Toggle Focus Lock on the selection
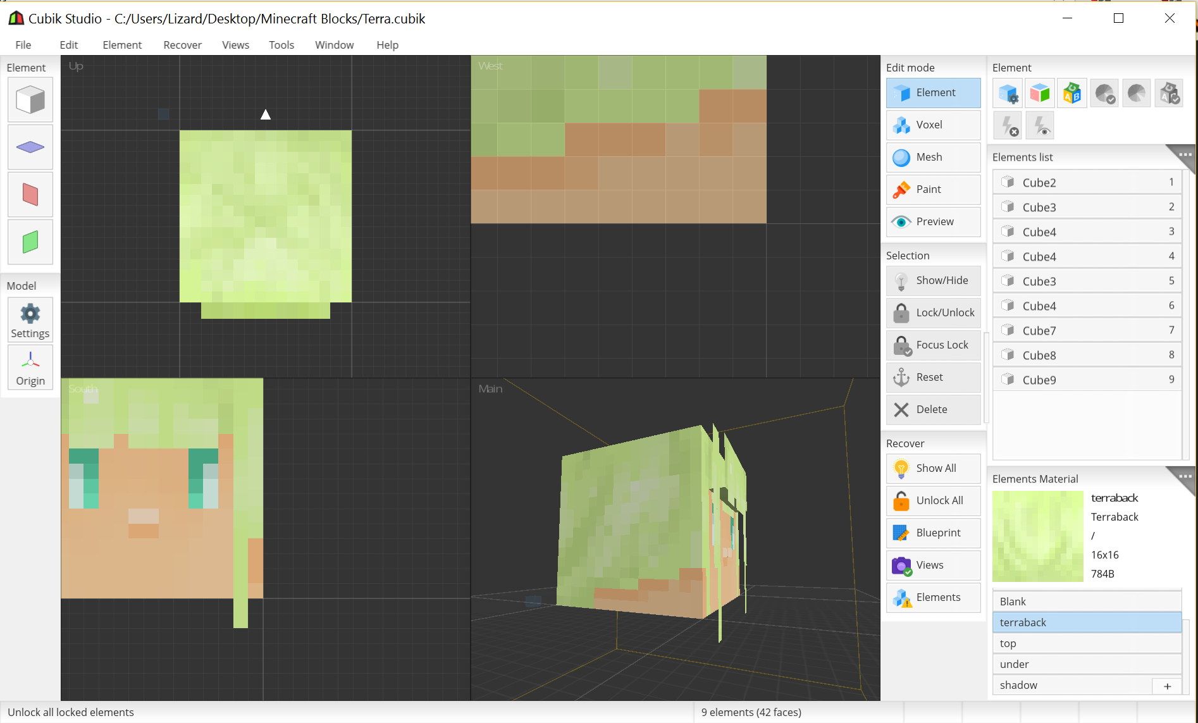Viewport: 1198px width, 723px height. point(933,345)
